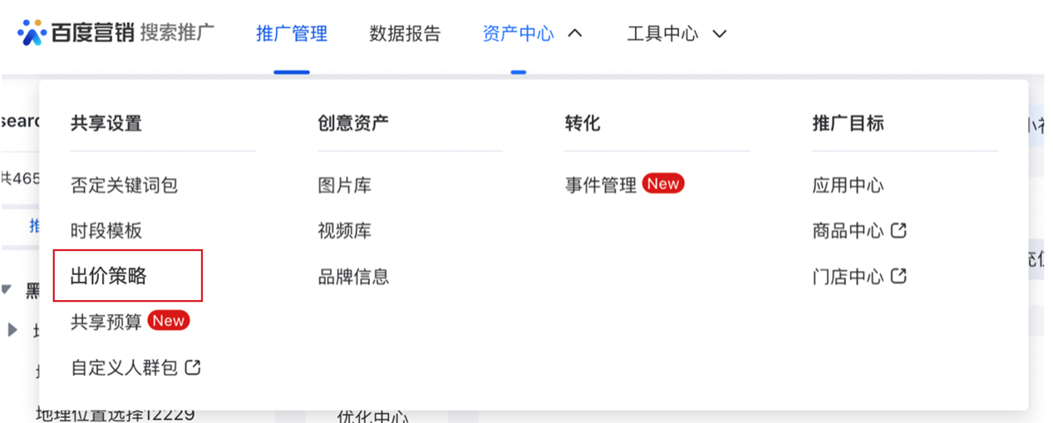Open 图片库 under 创意资产
Screen dimensions: 1053x423
[344, 185]
